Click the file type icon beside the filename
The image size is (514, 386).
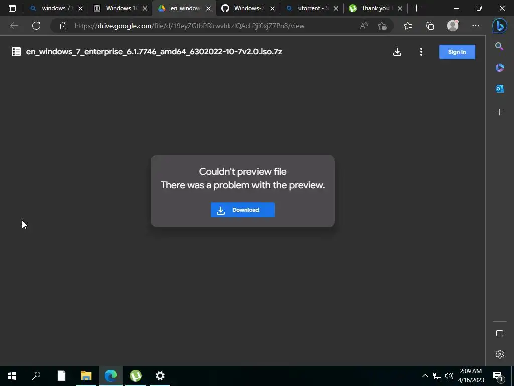[x=16, y=52]
